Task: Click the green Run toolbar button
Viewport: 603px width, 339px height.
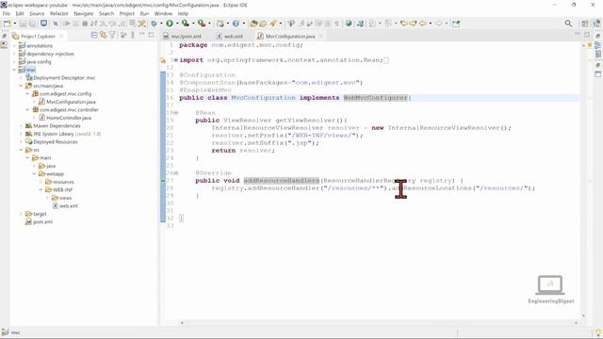Action: [170, 24]
